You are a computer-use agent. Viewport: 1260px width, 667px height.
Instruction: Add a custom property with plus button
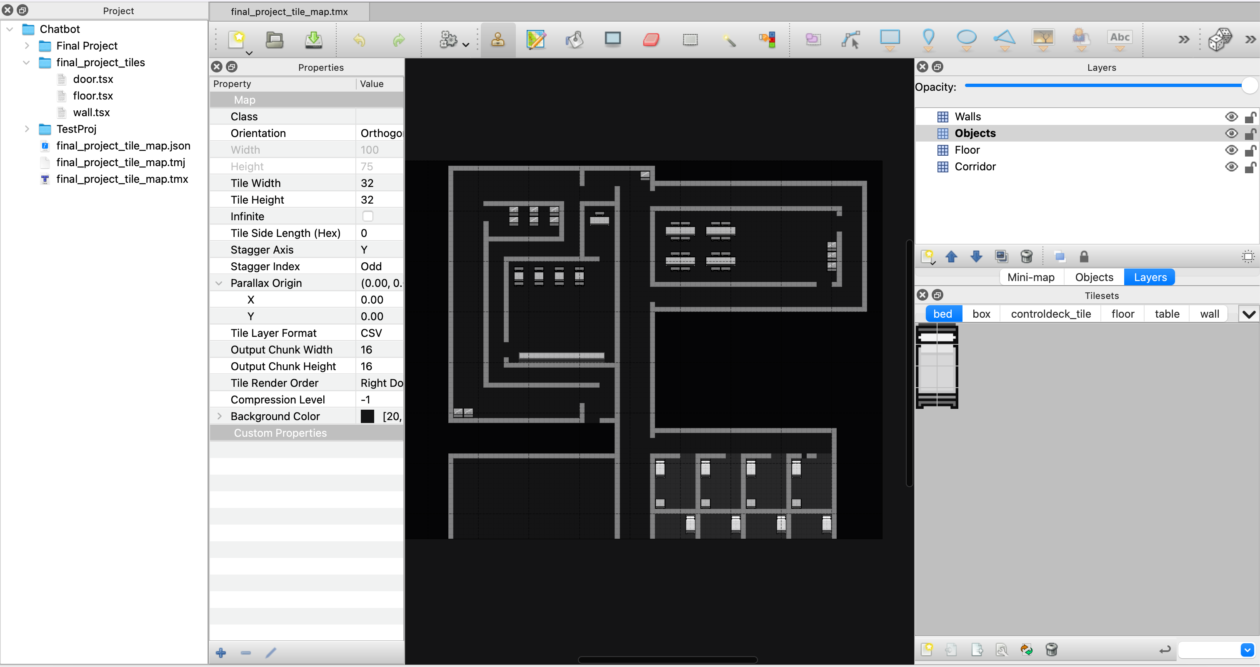220,652
